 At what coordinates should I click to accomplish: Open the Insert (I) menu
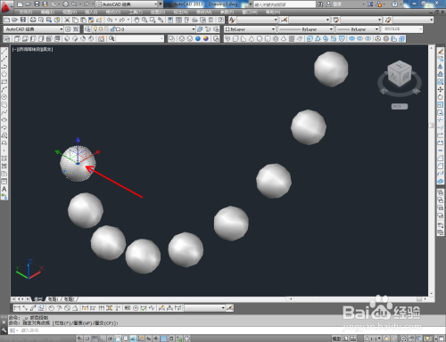(91, 12)
